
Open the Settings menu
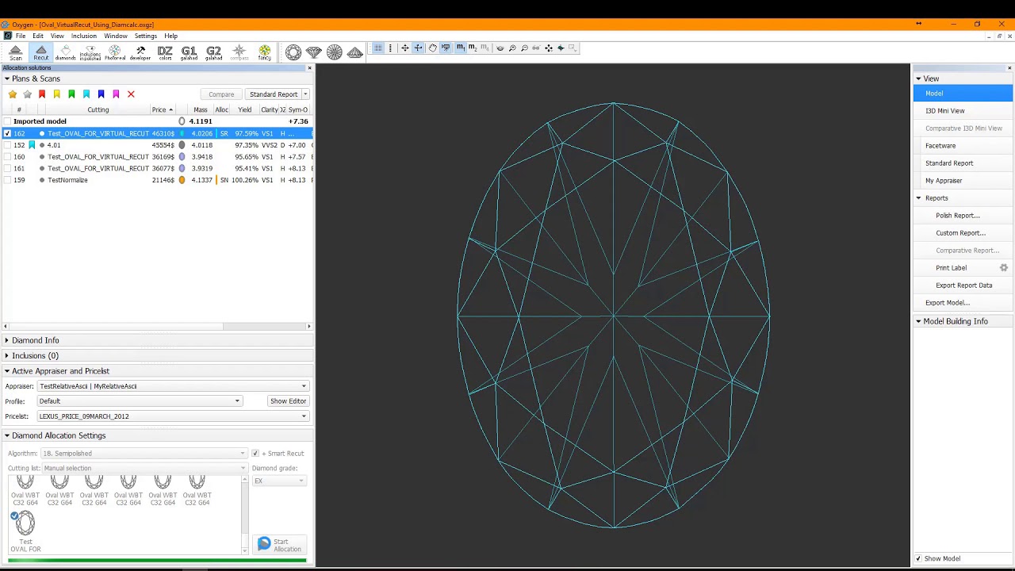click(145, 36)
